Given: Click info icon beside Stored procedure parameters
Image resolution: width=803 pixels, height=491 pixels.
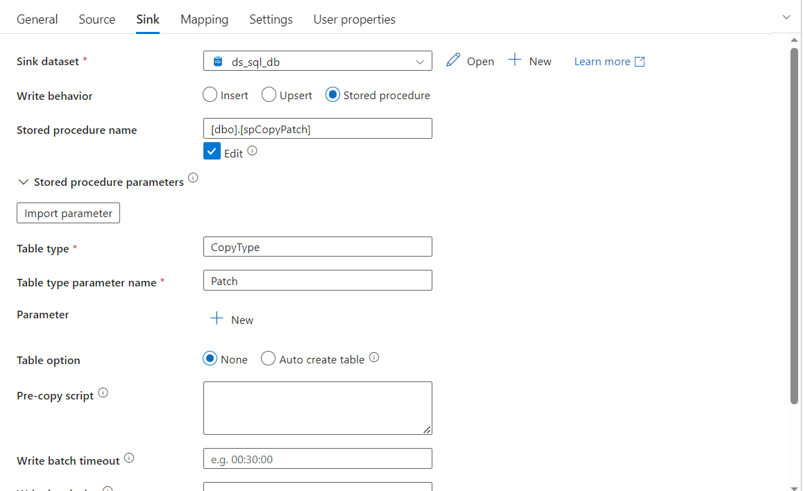Looking at the screenshot, I should point(193,178).
